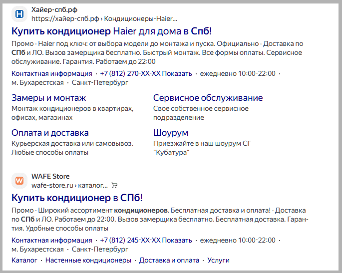Open 'Купить кондиционер Haier для дома в Спб!'
Screen dimensions: 342x273
[x=111, y=31]
